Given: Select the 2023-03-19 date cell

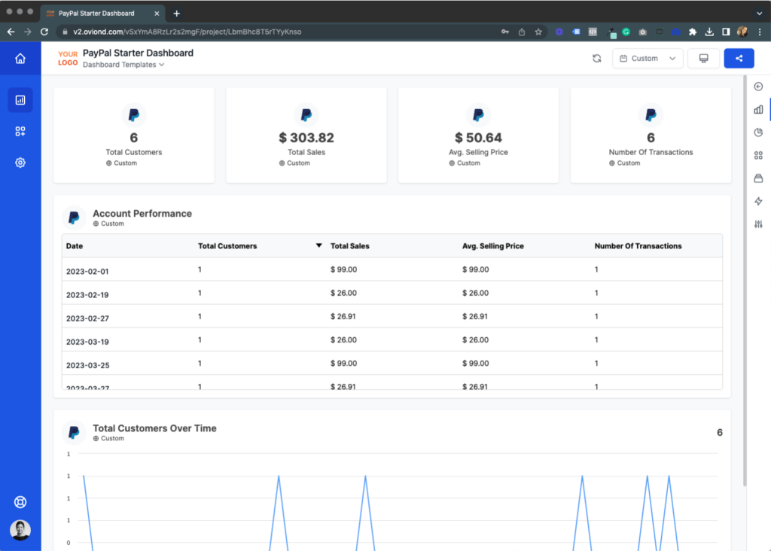Looking at the screenshot, I should [87, 342].
